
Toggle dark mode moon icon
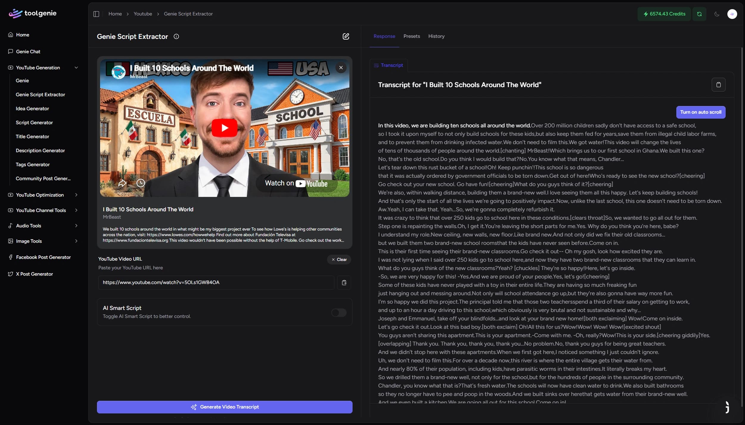(x=717, y=14)
